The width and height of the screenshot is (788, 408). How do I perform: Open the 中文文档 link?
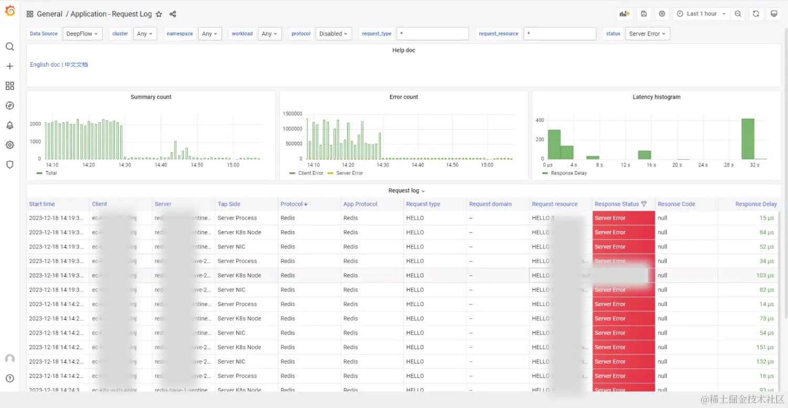click(76, 65)
